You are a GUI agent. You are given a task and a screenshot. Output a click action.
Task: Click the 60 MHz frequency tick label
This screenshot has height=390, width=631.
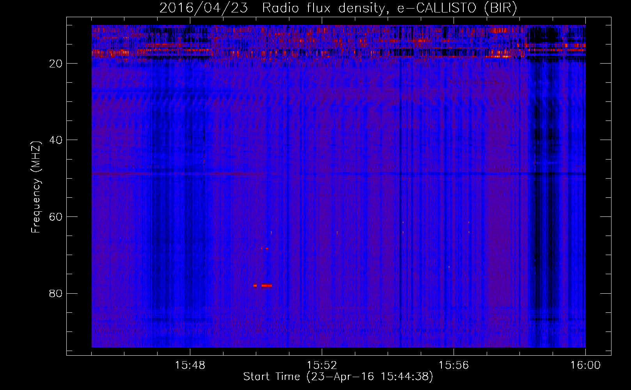pyautogui.click(x=56, y=217)
